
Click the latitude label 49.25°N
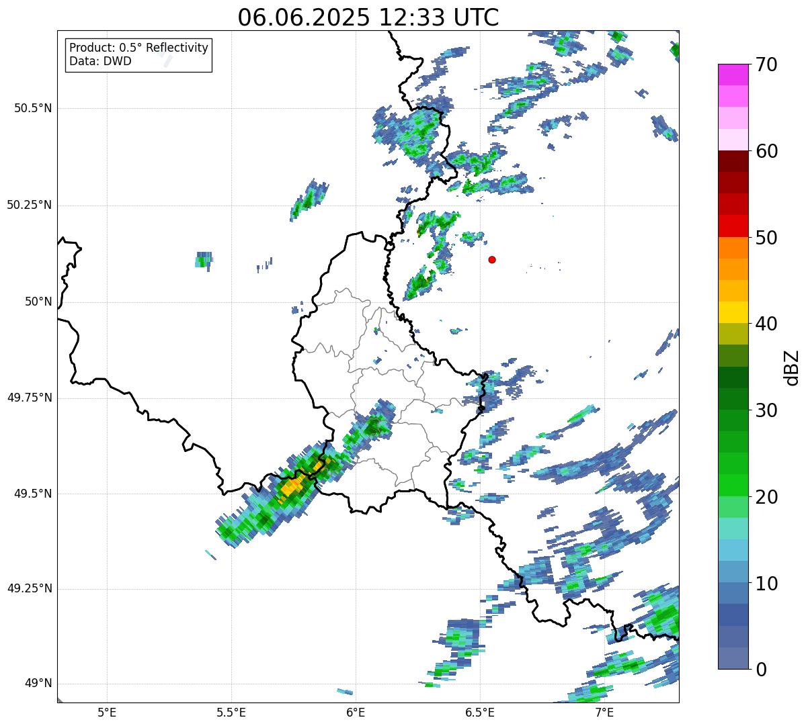click(x=30, y=589)
